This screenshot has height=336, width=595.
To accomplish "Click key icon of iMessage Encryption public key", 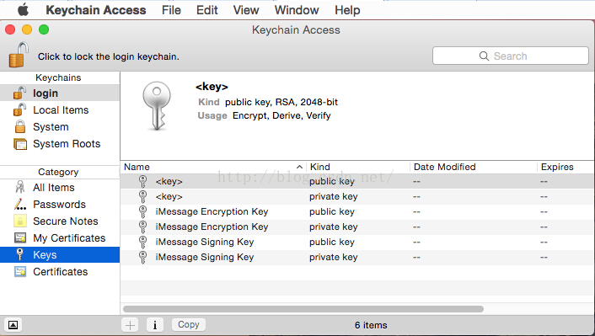I will [142, 212].
